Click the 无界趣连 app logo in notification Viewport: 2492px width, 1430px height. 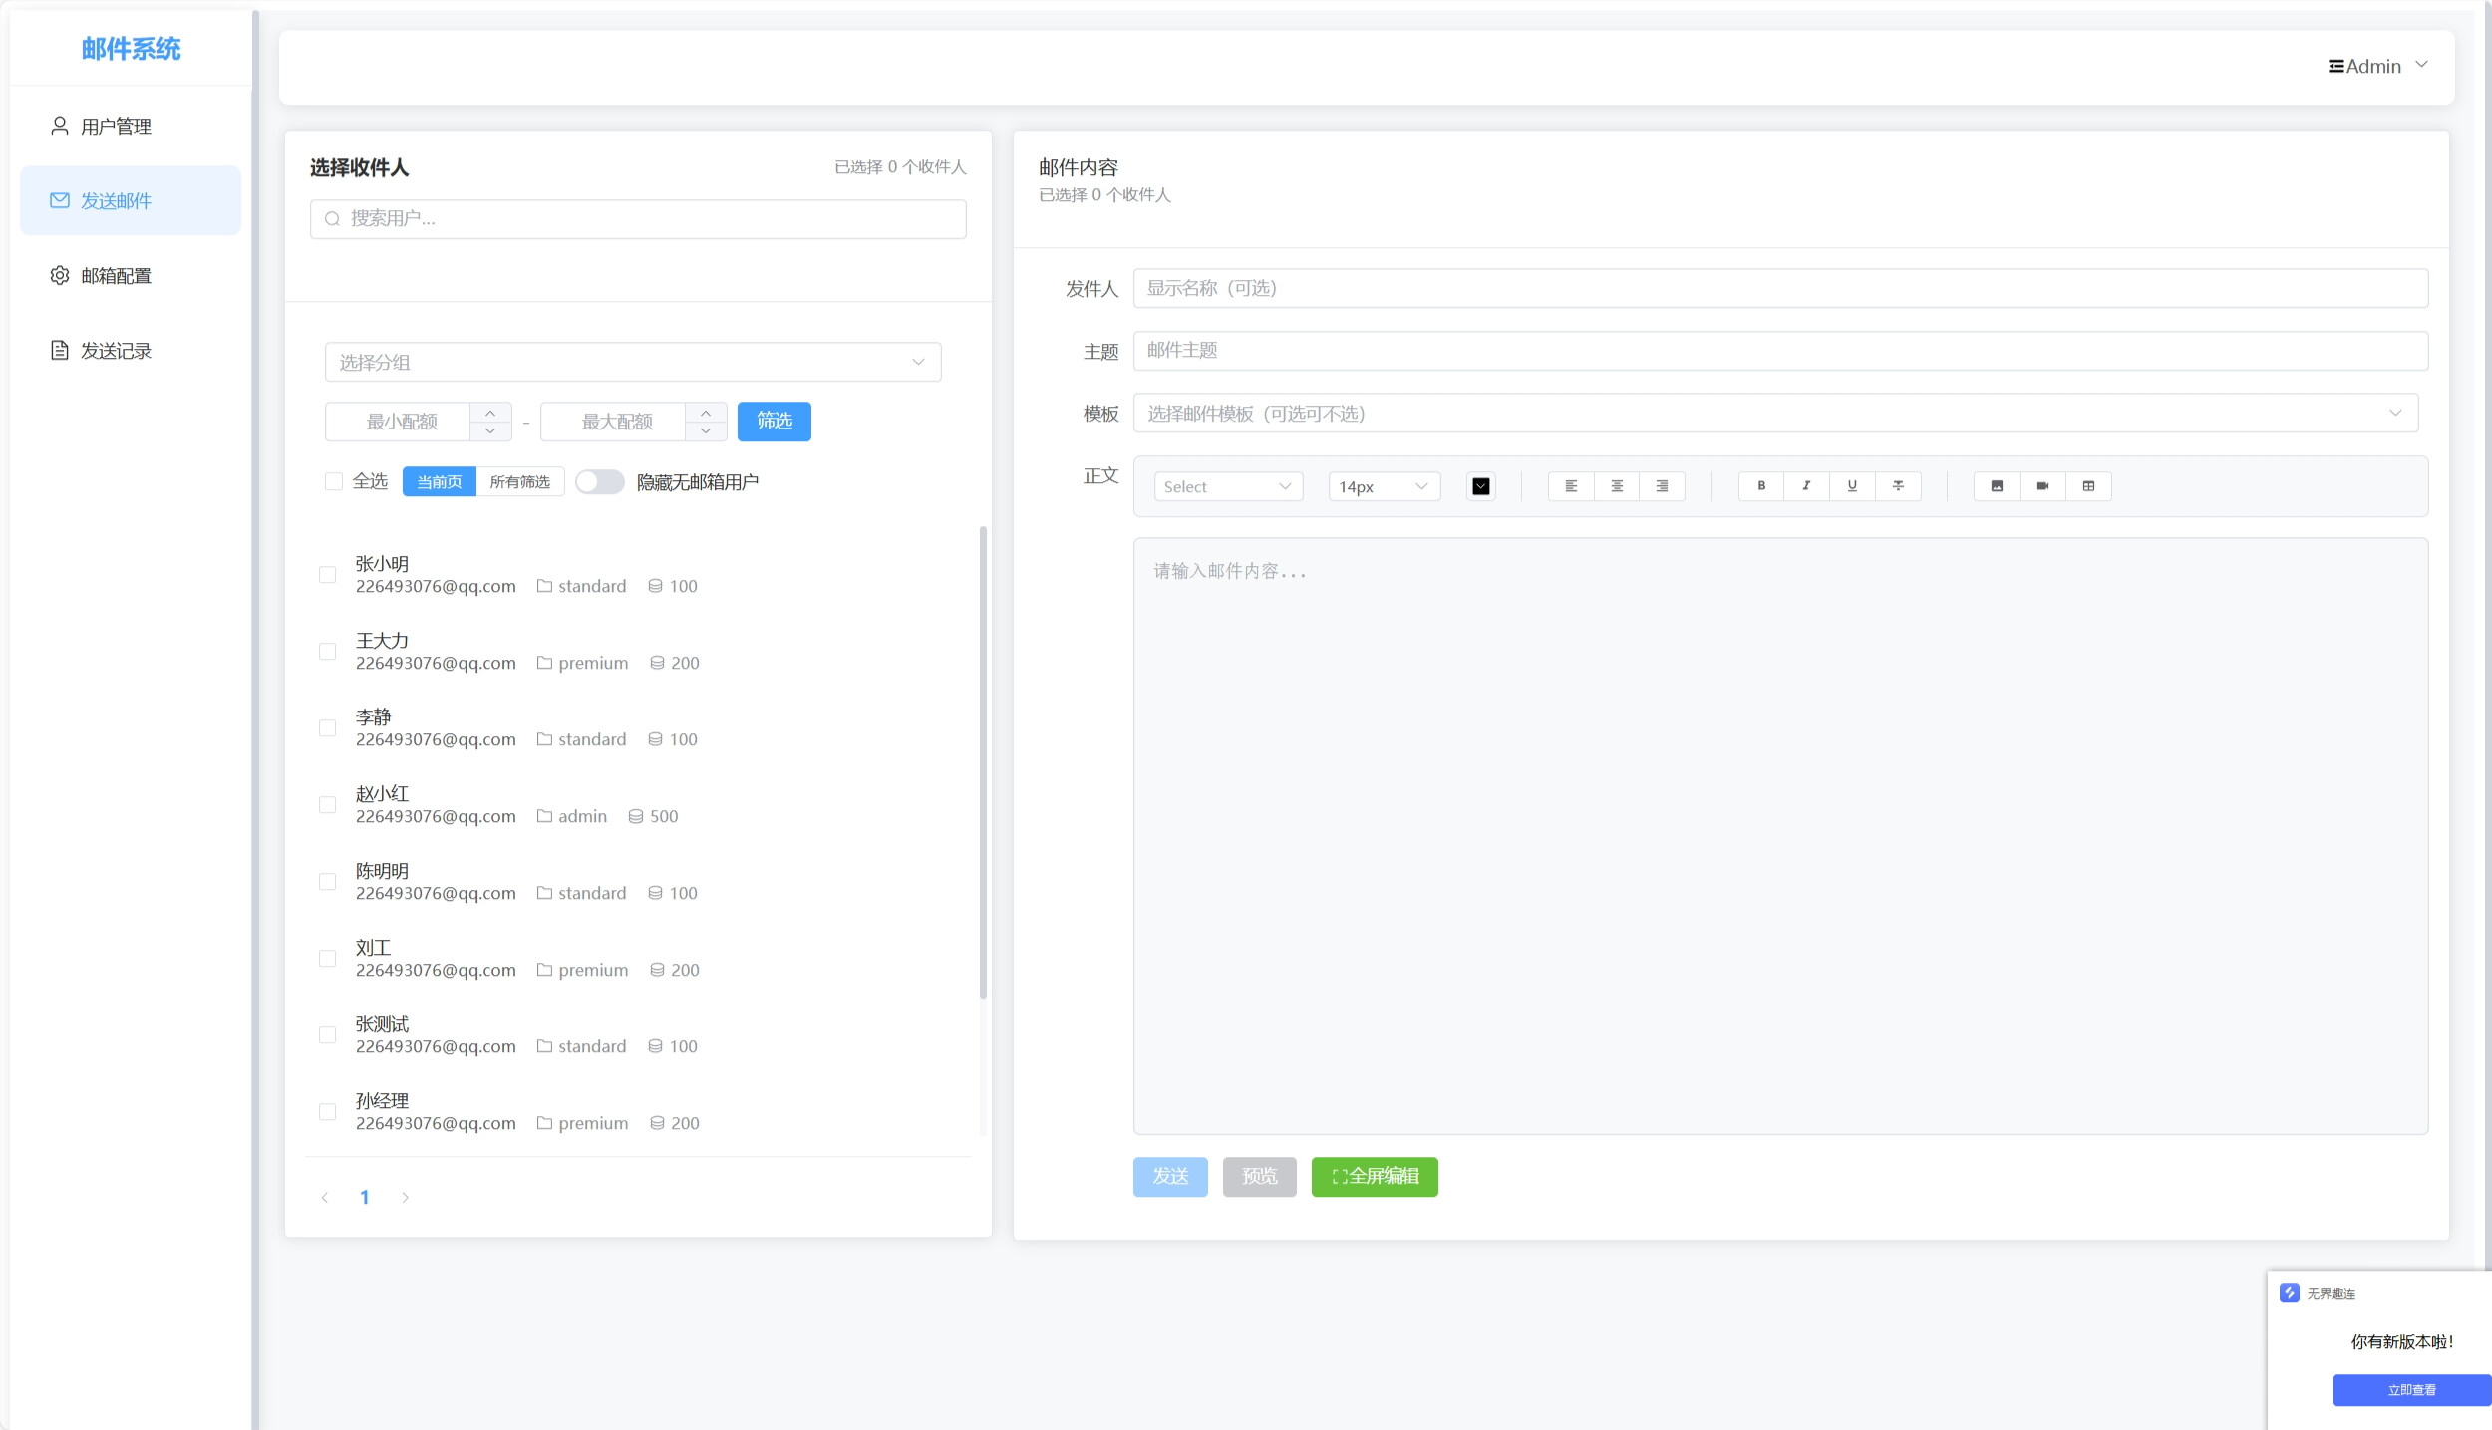pos(2290,1292)
